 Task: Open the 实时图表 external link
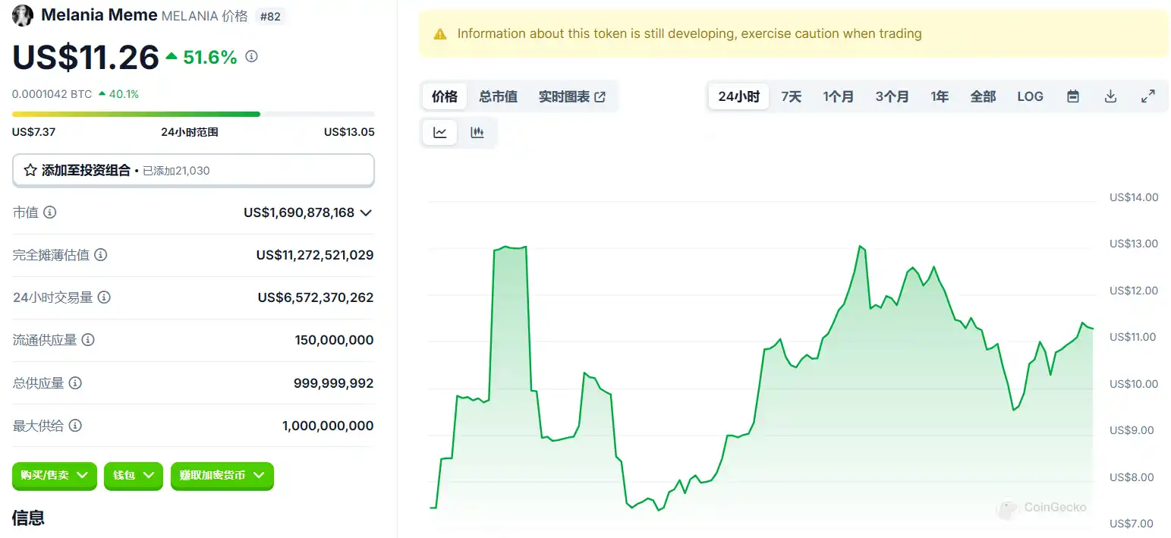(x=572, y=96)
